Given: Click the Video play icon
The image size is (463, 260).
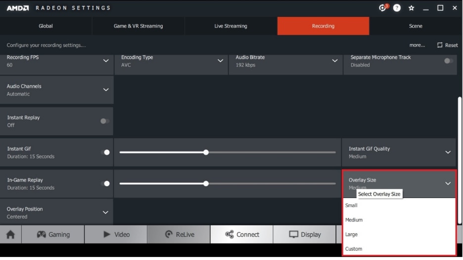Looking at the screenshot, I should pos(106,235).
